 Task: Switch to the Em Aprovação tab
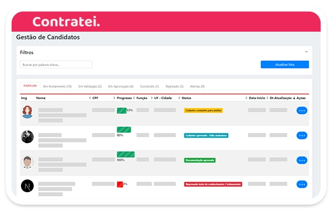[121, 86]
